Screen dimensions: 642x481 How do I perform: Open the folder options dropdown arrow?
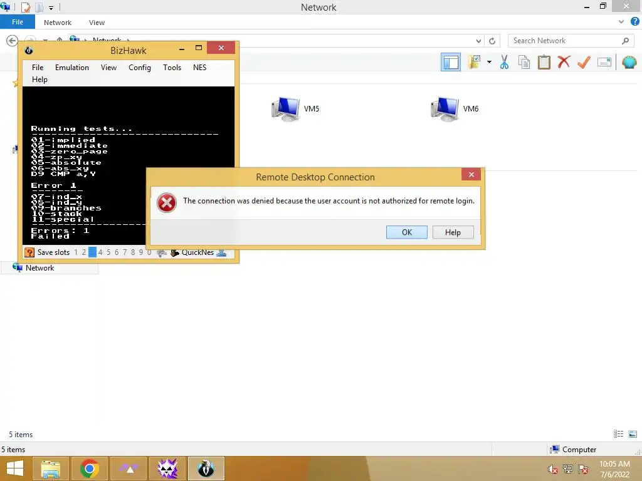coord(489,62)
